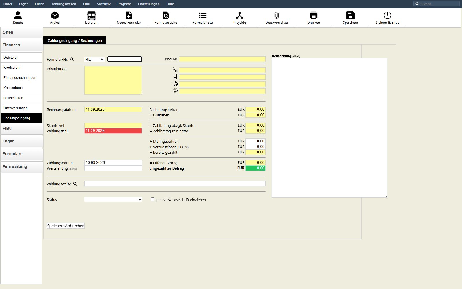Expand the FiBu sidebar section
The width and height of the screenshot is (462, 289).
click(22, 129)
